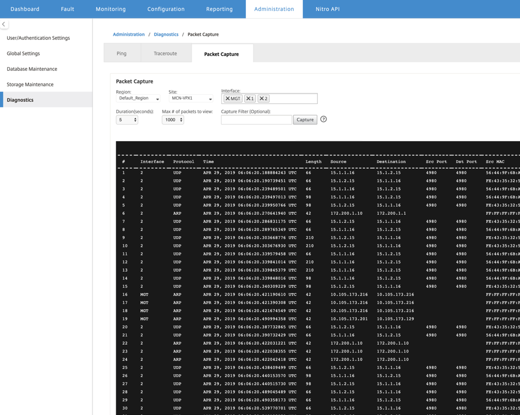Open the Monitoring top menu
Image resolution: width=520 pixels, height=415 pixels.
pyautogui.click(x=111, y=9)
